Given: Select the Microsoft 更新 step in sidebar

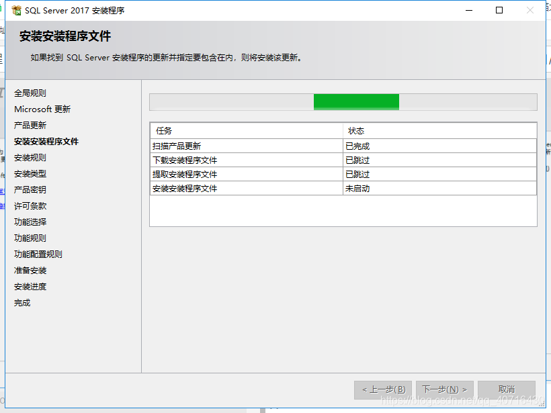Looking at the screenshot, I should (42, 109).
